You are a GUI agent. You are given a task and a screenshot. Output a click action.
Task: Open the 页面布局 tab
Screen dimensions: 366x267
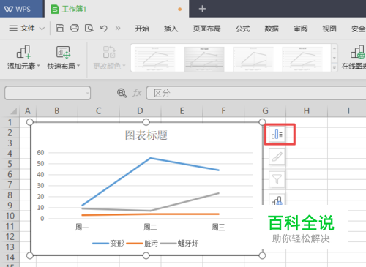coord(206,29)
